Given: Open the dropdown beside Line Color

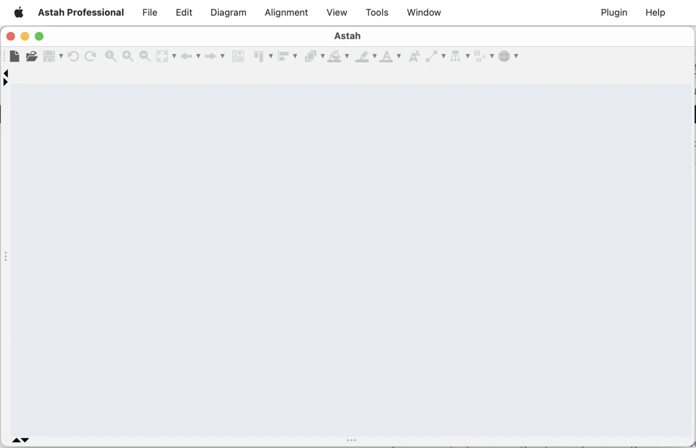Looking at the screenshot, I should tap(375, 56).
